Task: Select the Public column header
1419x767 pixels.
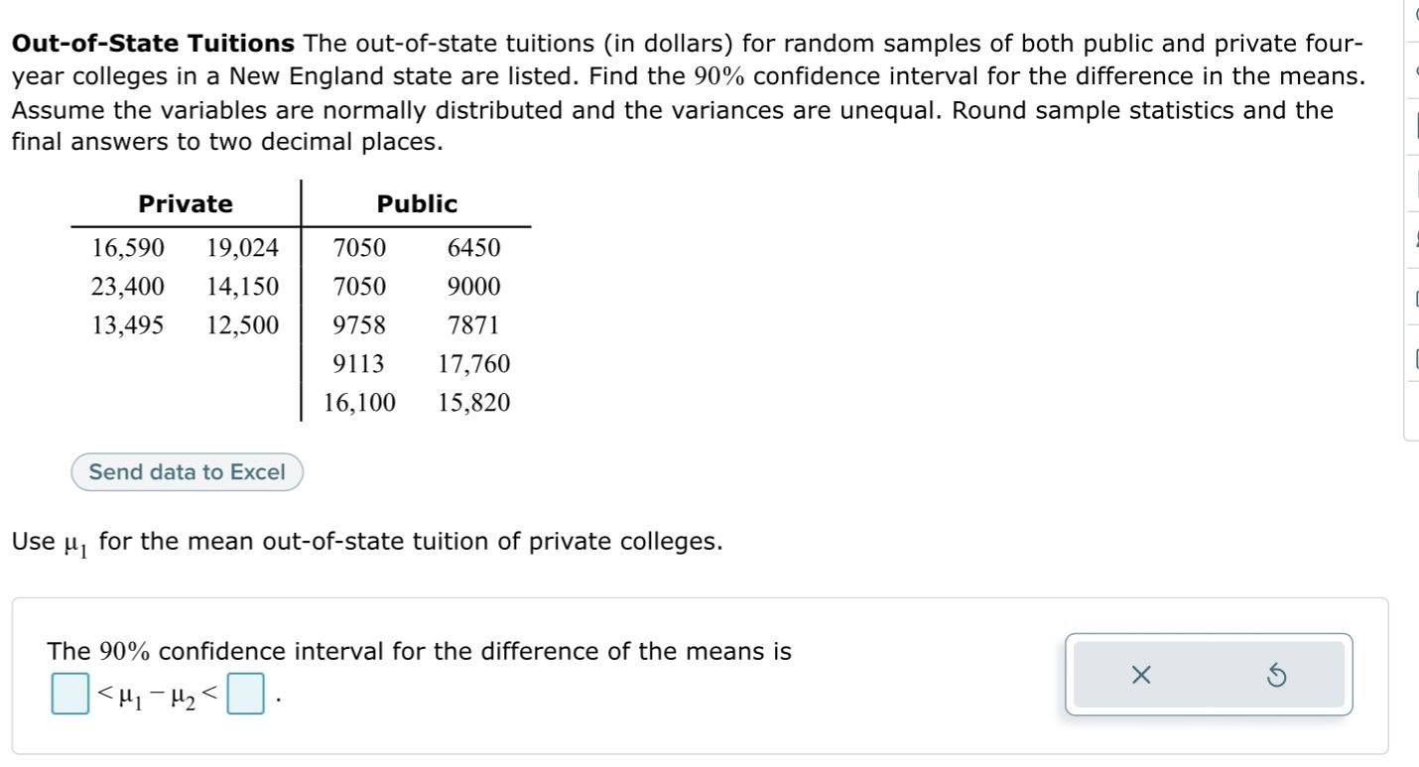Action: 417,203
